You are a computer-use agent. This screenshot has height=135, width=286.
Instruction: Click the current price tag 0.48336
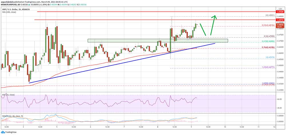pyautogui.click(x=280, y=24)
